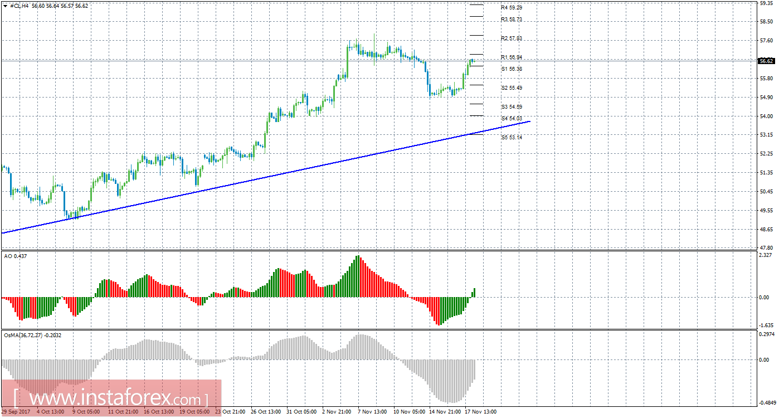Screen dimensions: 779x418
Task: Click -1.635 on the AO scale
Action: coord(767,325)
